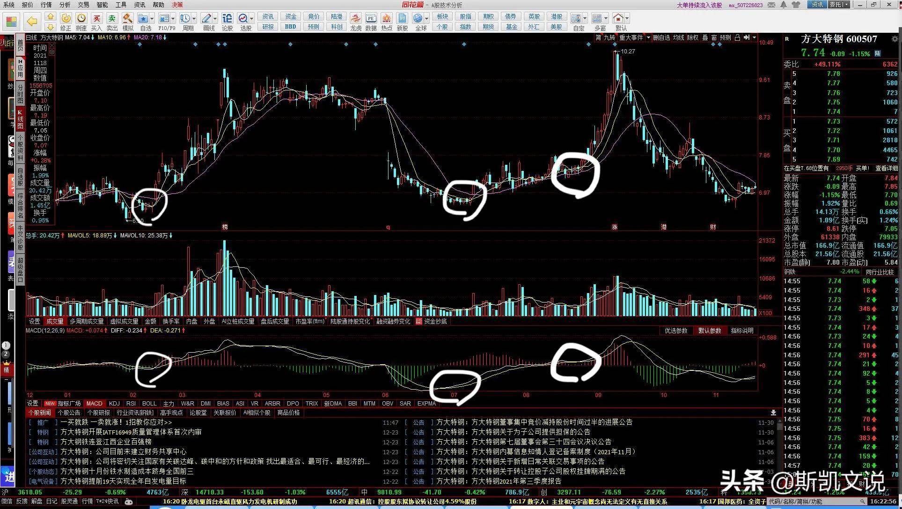Click the 全球 globe icon
This screenshot has height=509, width=902.
tap(418, 18)
